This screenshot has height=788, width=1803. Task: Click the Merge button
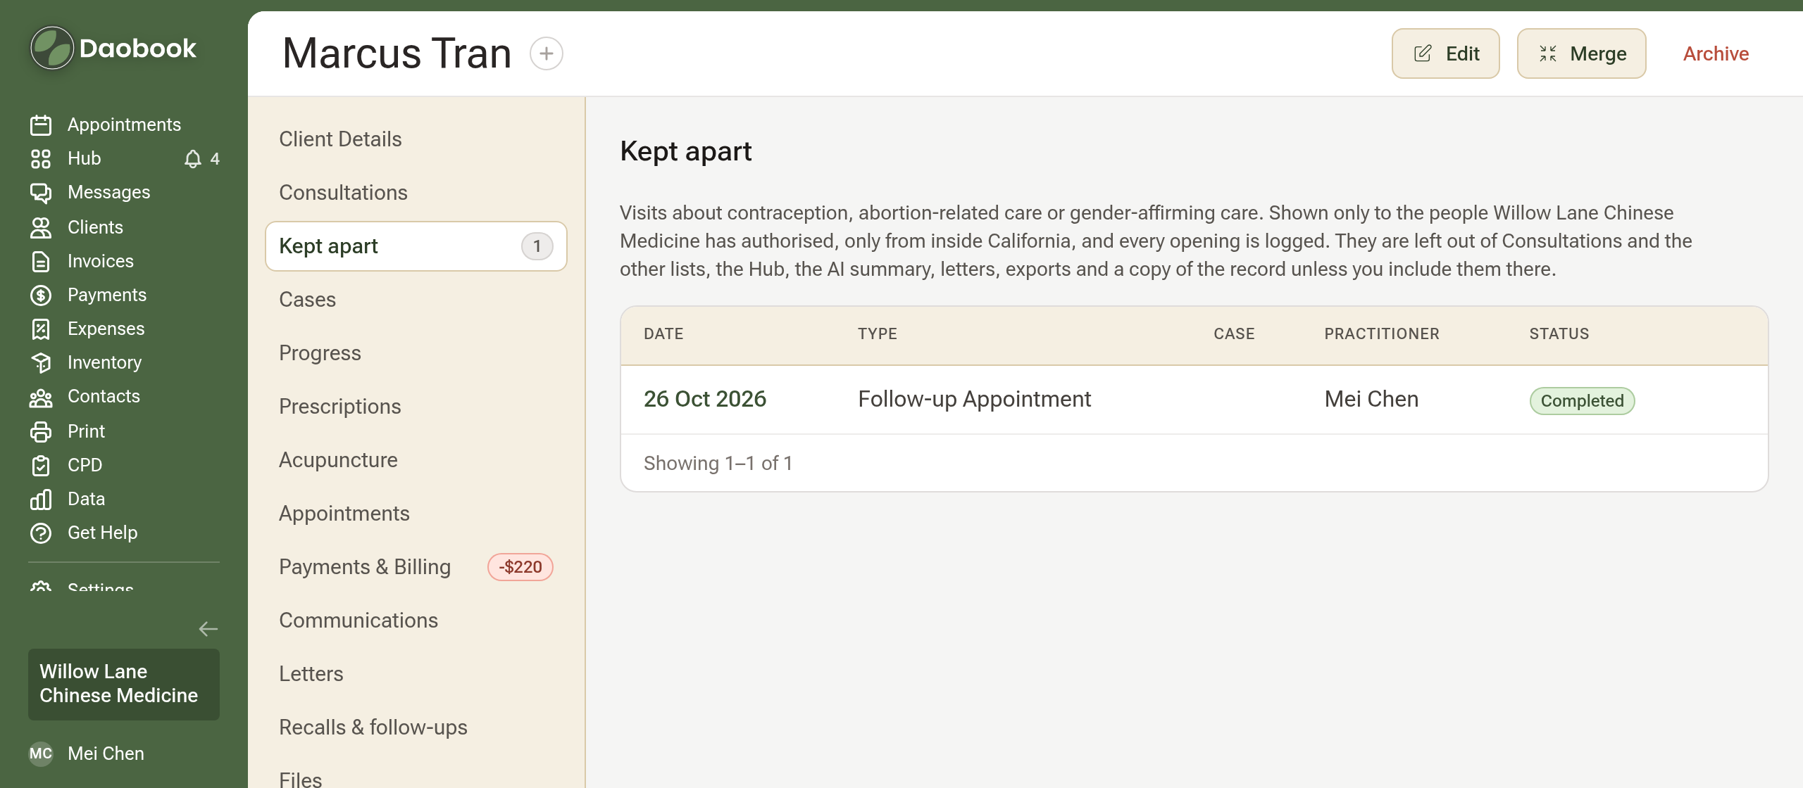1581,53
